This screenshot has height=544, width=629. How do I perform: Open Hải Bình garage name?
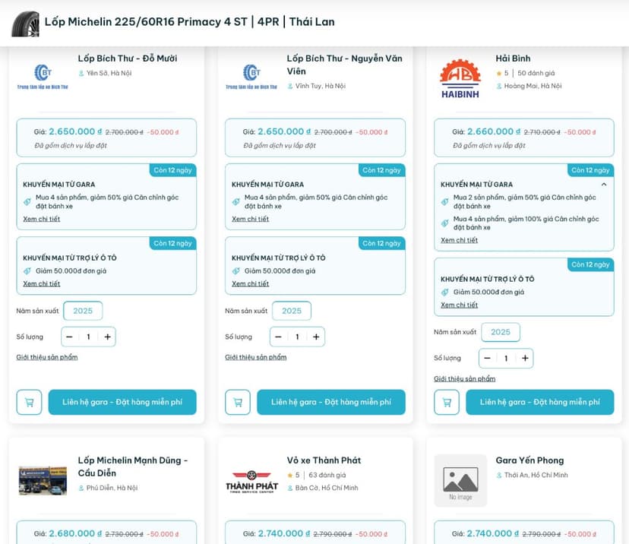(513, 59)
